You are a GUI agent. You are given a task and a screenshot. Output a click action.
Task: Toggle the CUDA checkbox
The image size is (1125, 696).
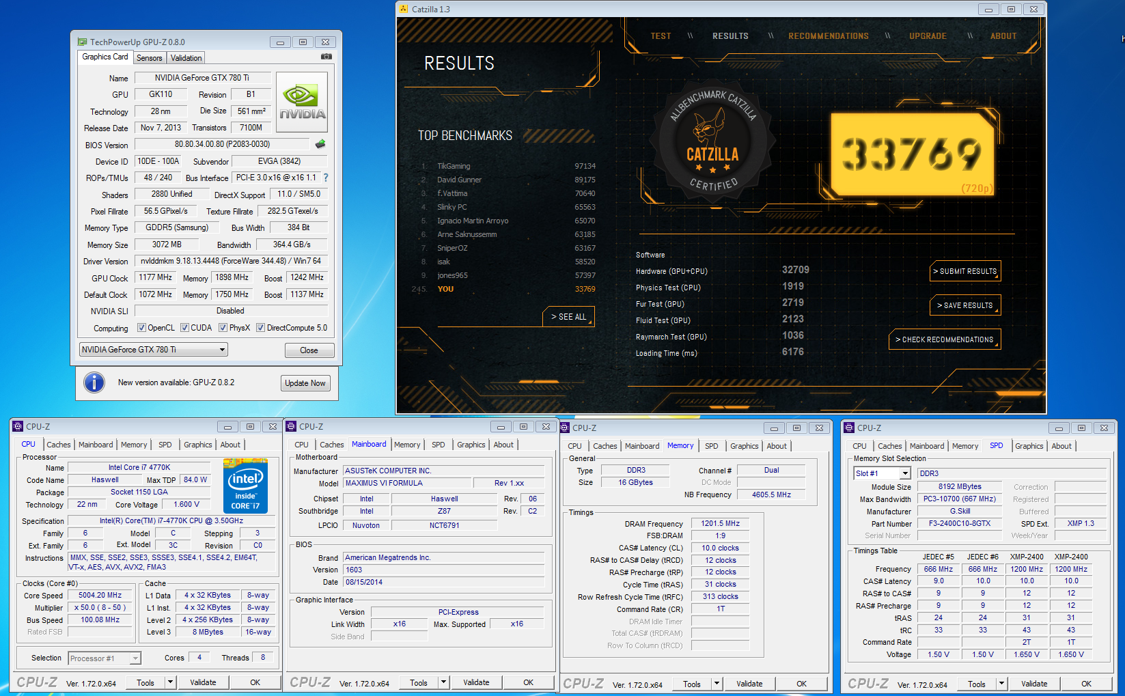pos(184,328)
